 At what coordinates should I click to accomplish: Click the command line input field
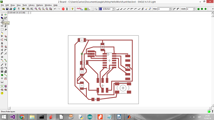[121, 12]
